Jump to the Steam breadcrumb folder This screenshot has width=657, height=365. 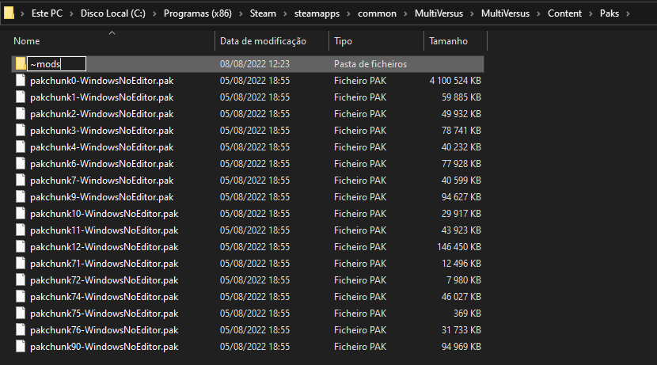[x=263, y=13]
